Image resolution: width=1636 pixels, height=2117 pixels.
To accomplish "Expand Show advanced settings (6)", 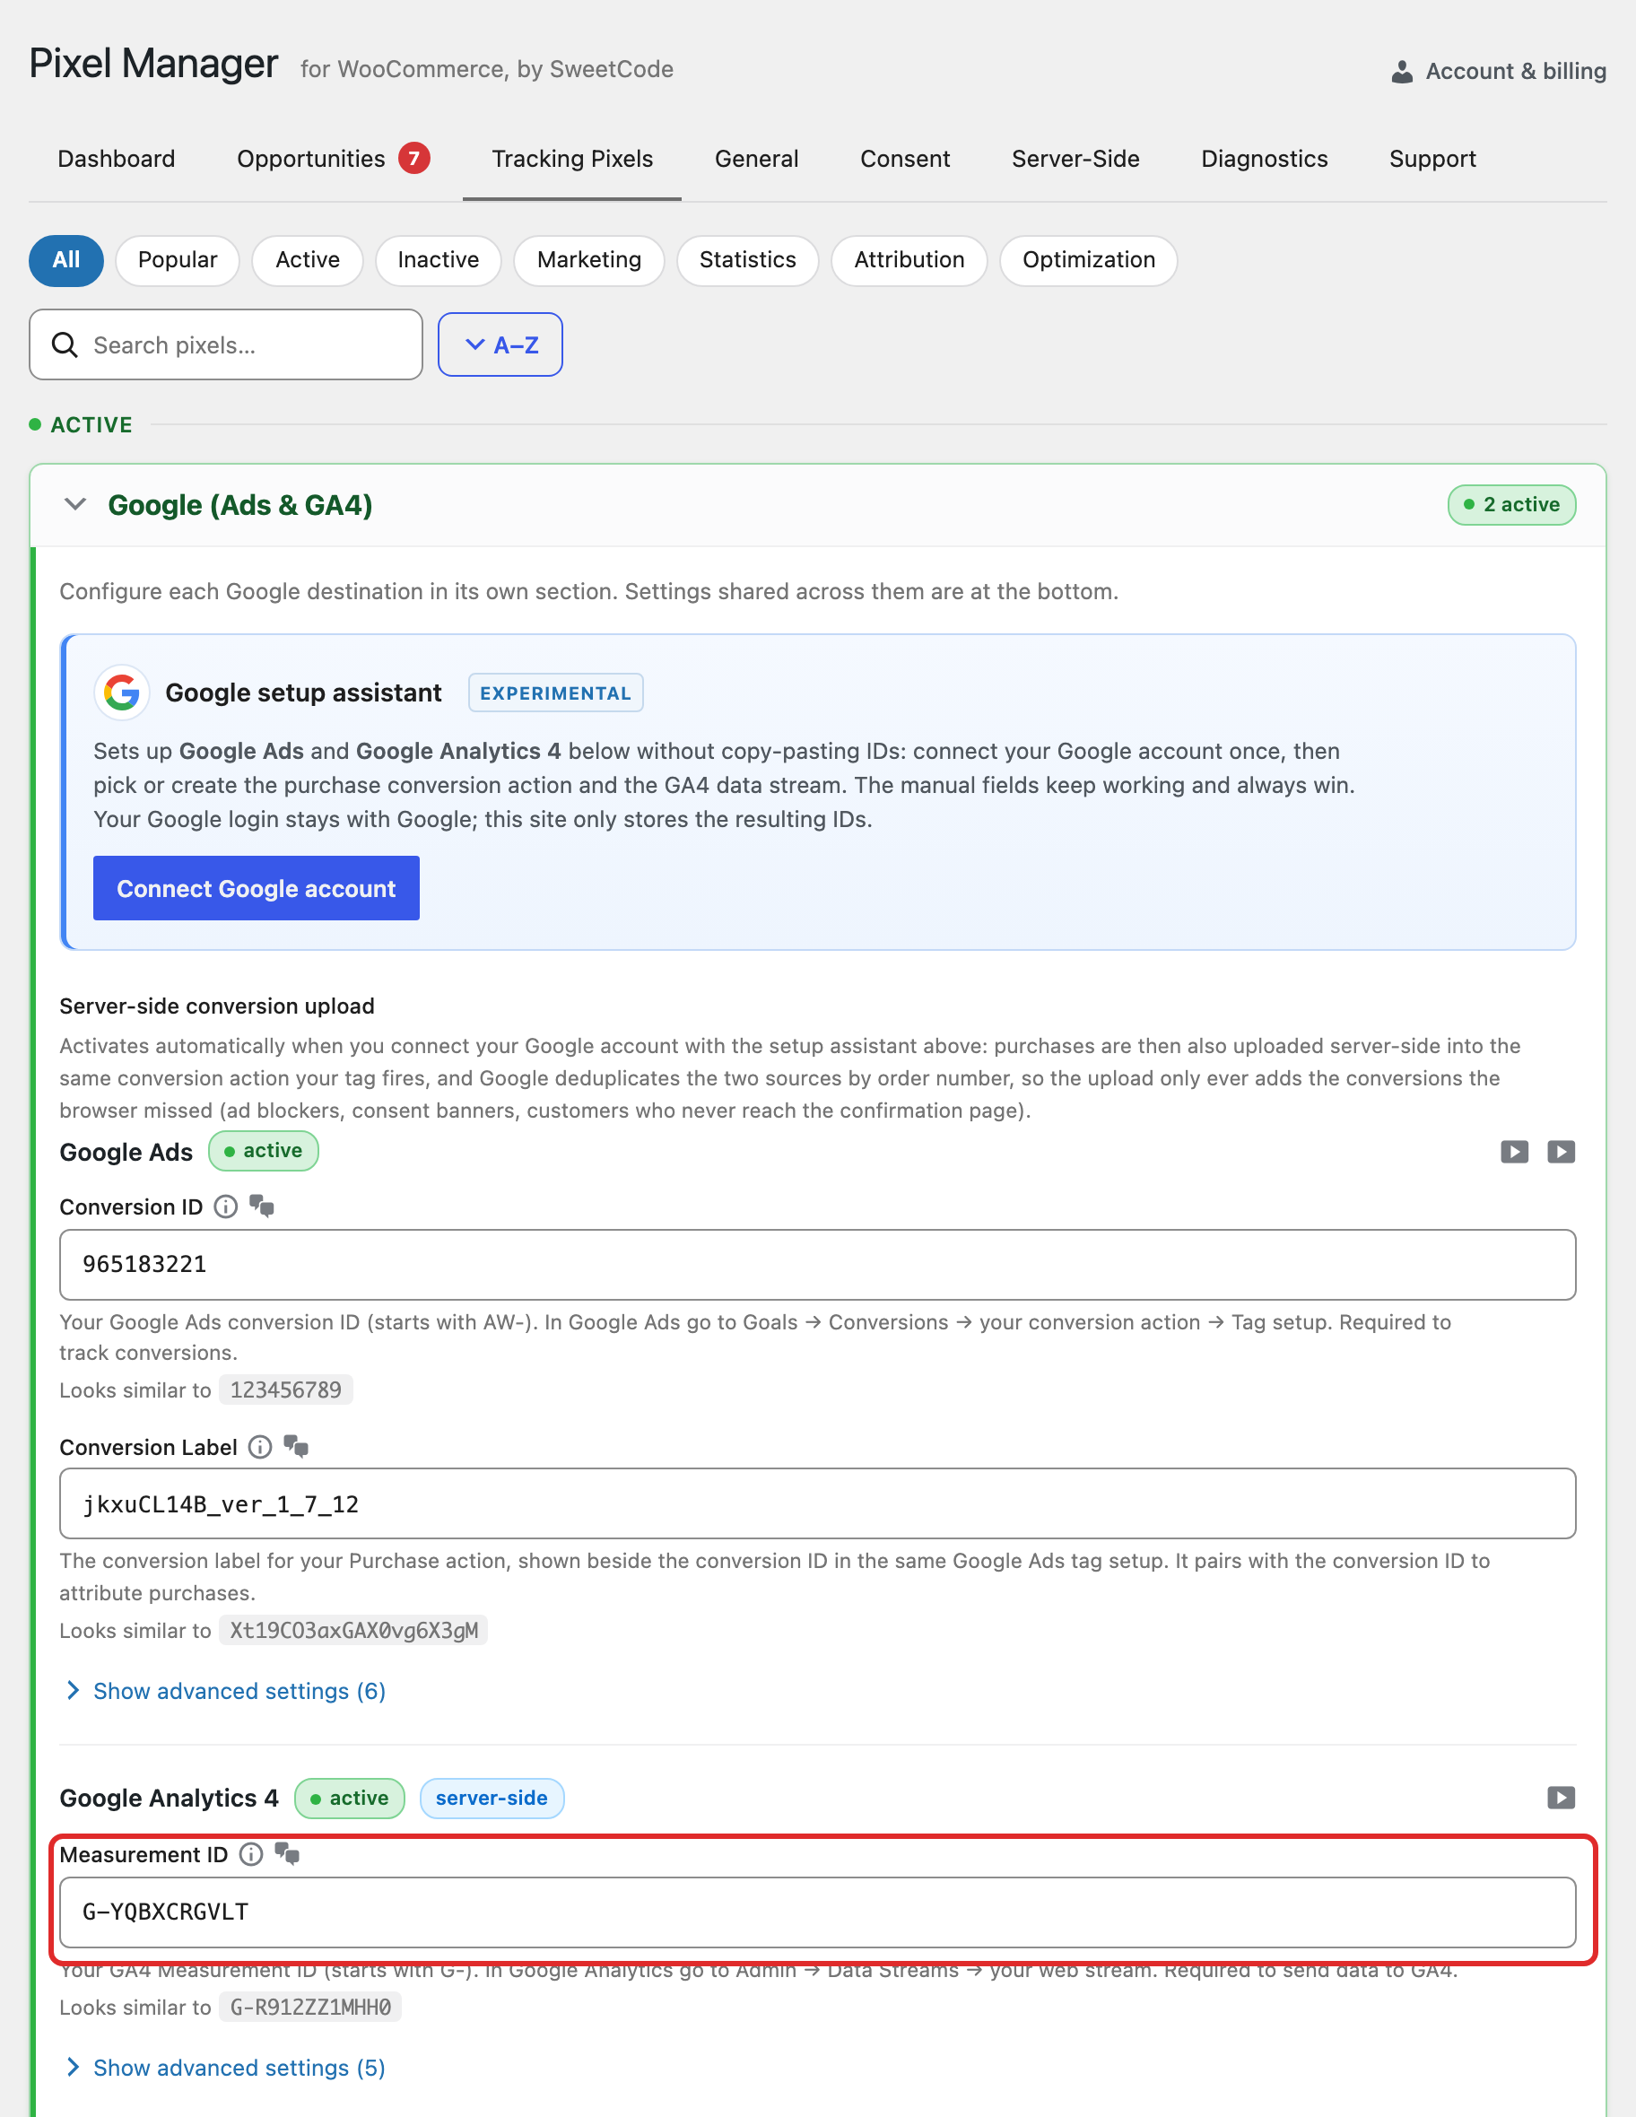I will coord(225,1691).
